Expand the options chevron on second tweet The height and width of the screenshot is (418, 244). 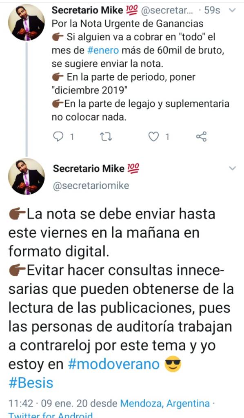pyautogui.click(x=232, y=168)
